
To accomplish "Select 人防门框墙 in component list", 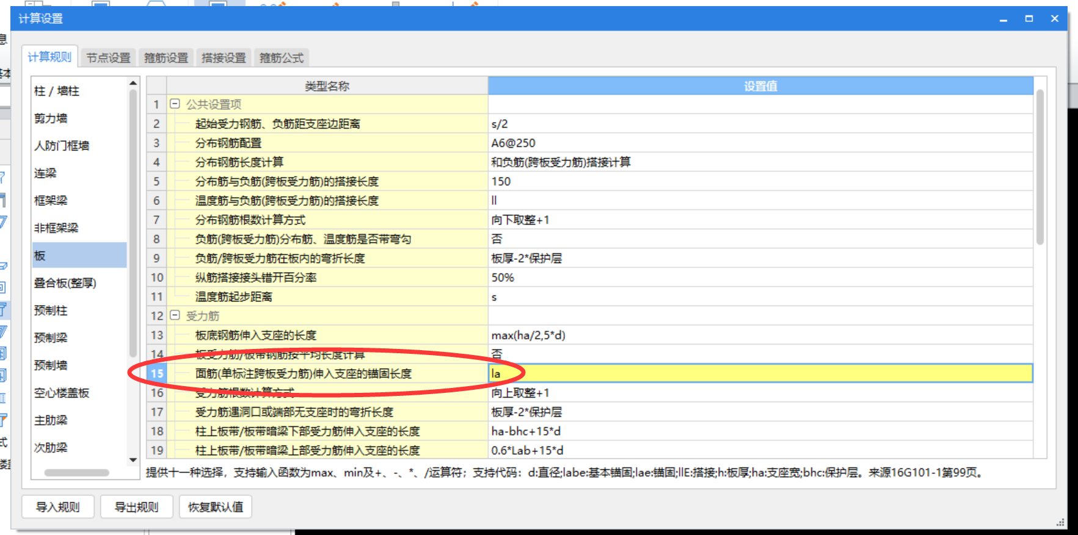I will 79,146.
